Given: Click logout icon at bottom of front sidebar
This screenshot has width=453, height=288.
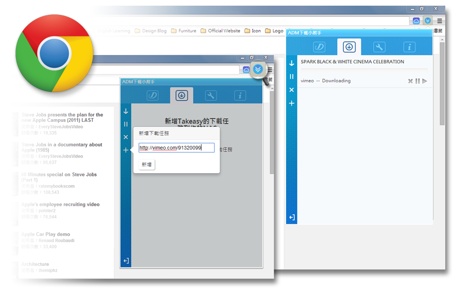Looking at the screenshot, I should pyautogui.click(x=126, y=261).
